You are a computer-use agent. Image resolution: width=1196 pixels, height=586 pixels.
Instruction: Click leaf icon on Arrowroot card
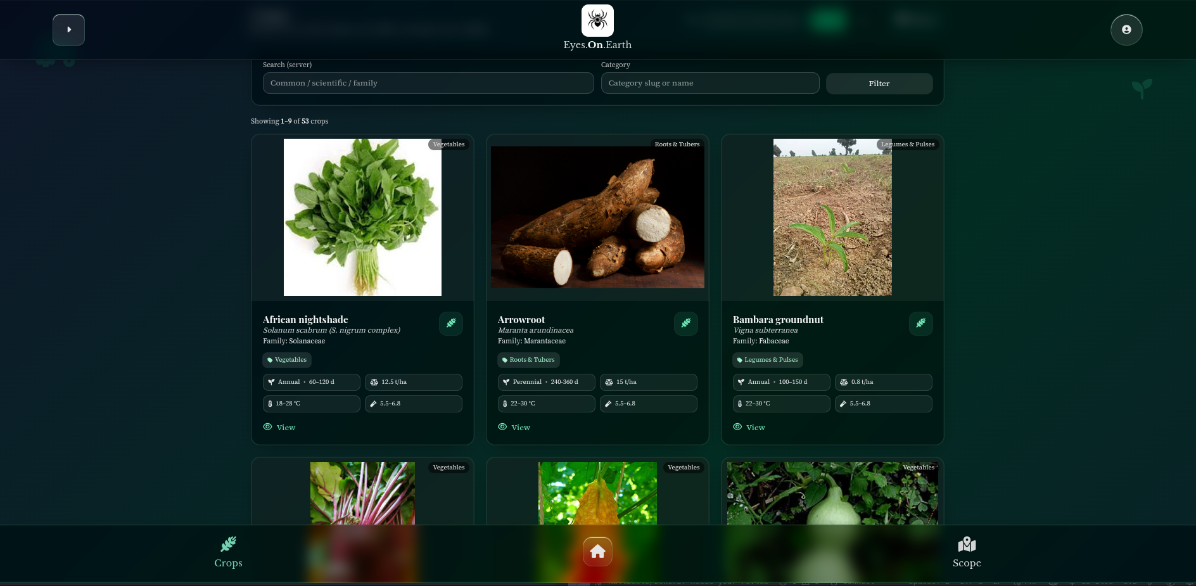[x=685, y=324]
